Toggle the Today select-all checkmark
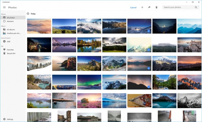 pos(28,14)
